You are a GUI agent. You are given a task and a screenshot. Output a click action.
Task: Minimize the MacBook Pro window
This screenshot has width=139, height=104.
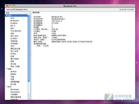click(x=11, y=6)
